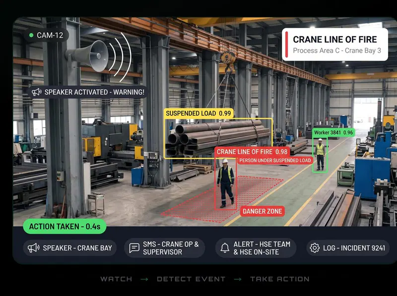Image resolution: width=397 pixels, height=296 pixels.
Task: Open the Log - Incident 9241 chip
Action: pyautogui.click(x=348, y=248)
